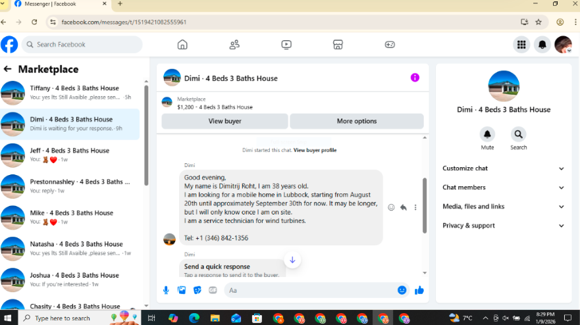
Task: Open the $1,200 Marketplace listing link
Action: [215, 107]
